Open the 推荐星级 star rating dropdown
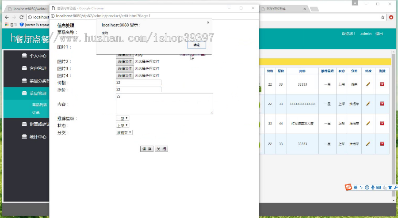Viewport: 398px width, 218px height. [122, 118]
